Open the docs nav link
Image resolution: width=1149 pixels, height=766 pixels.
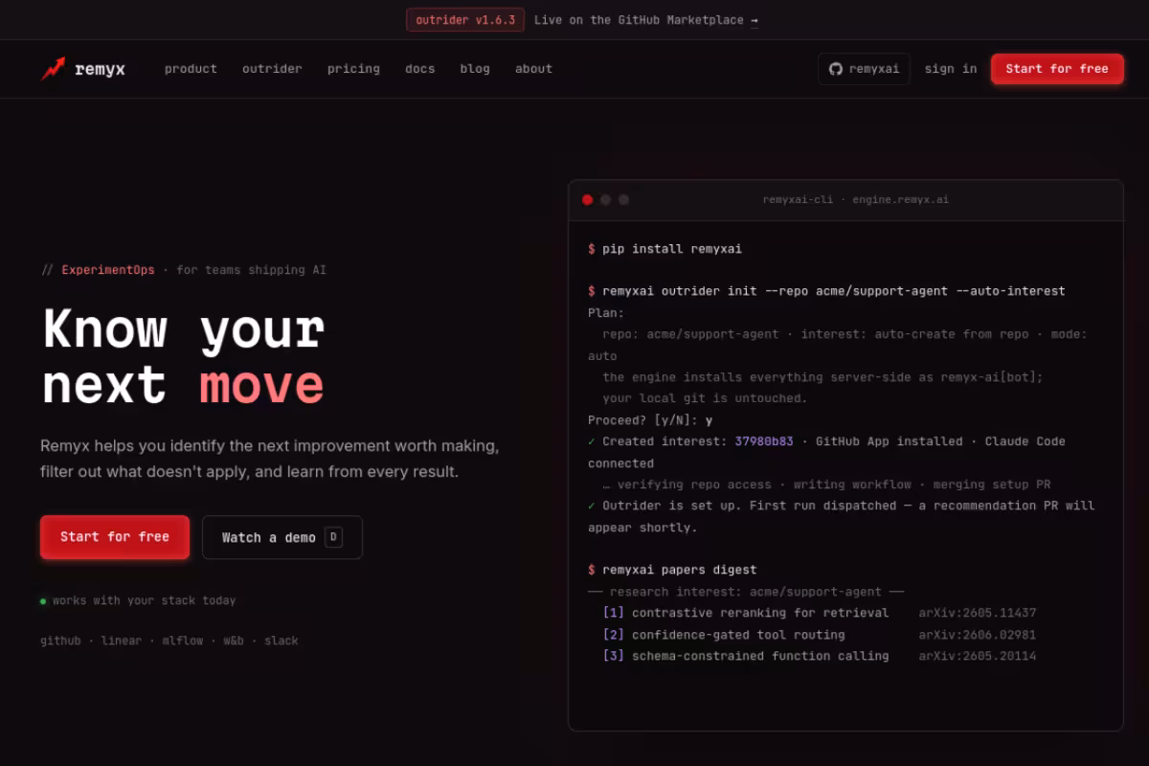(x=419, y=69)
